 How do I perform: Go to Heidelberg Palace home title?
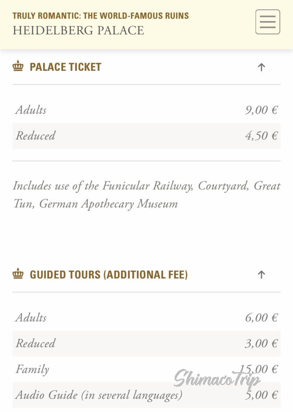click(x=78, y=31)
